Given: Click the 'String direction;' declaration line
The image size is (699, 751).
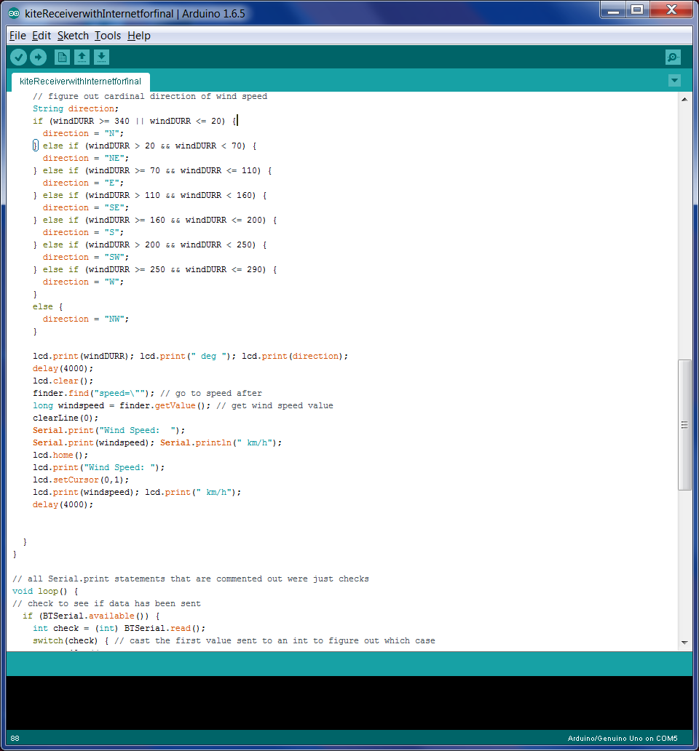Looking at the screenshot, I should click(x=75, y=108).
